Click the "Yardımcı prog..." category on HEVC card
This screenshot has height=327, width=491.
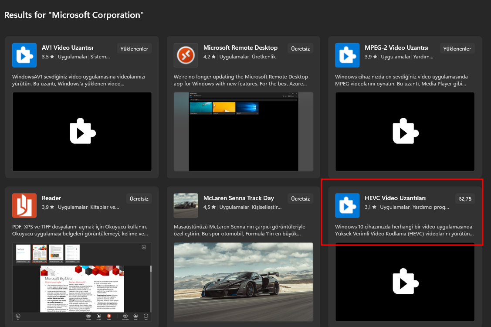tap(431, 207)
